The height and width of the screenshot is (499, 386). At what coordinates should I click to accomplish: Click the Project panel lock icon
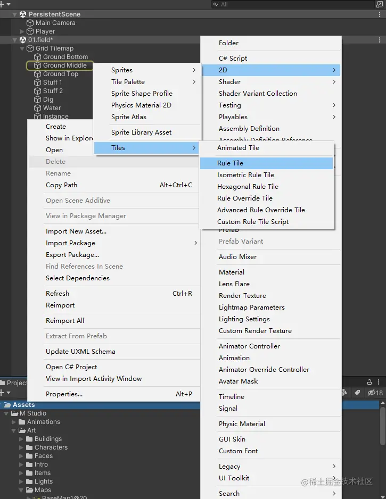pos(369,382)
